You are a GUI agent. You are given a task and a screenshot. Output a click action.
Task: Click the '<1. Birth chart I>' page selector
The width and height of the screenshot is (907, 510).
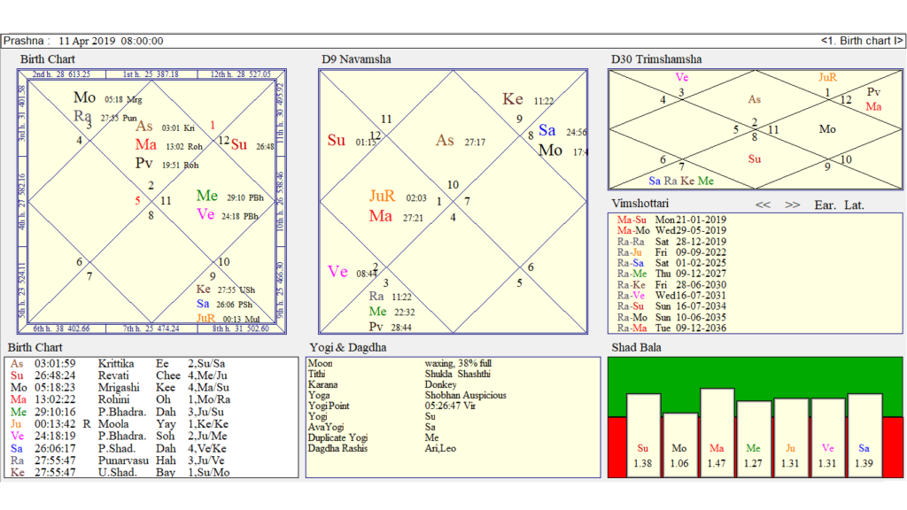pos(861,41)
